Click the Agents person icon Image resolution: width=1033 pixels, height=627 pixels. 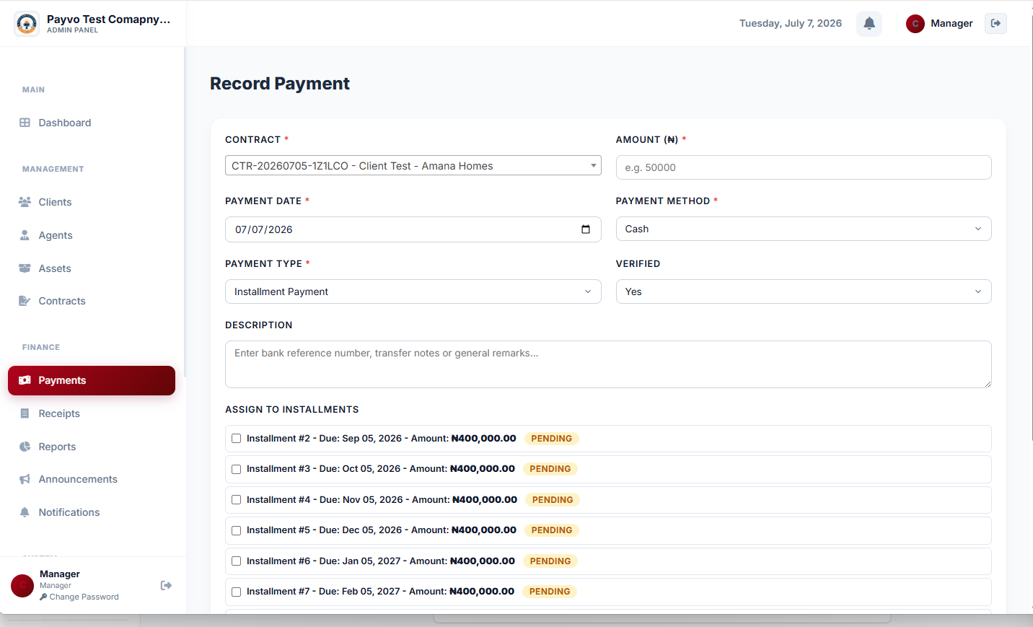(25, 235)
